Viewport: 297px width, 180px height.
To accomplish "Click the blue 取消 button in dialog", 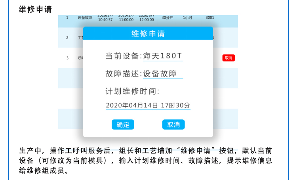I will coord(173,124).
